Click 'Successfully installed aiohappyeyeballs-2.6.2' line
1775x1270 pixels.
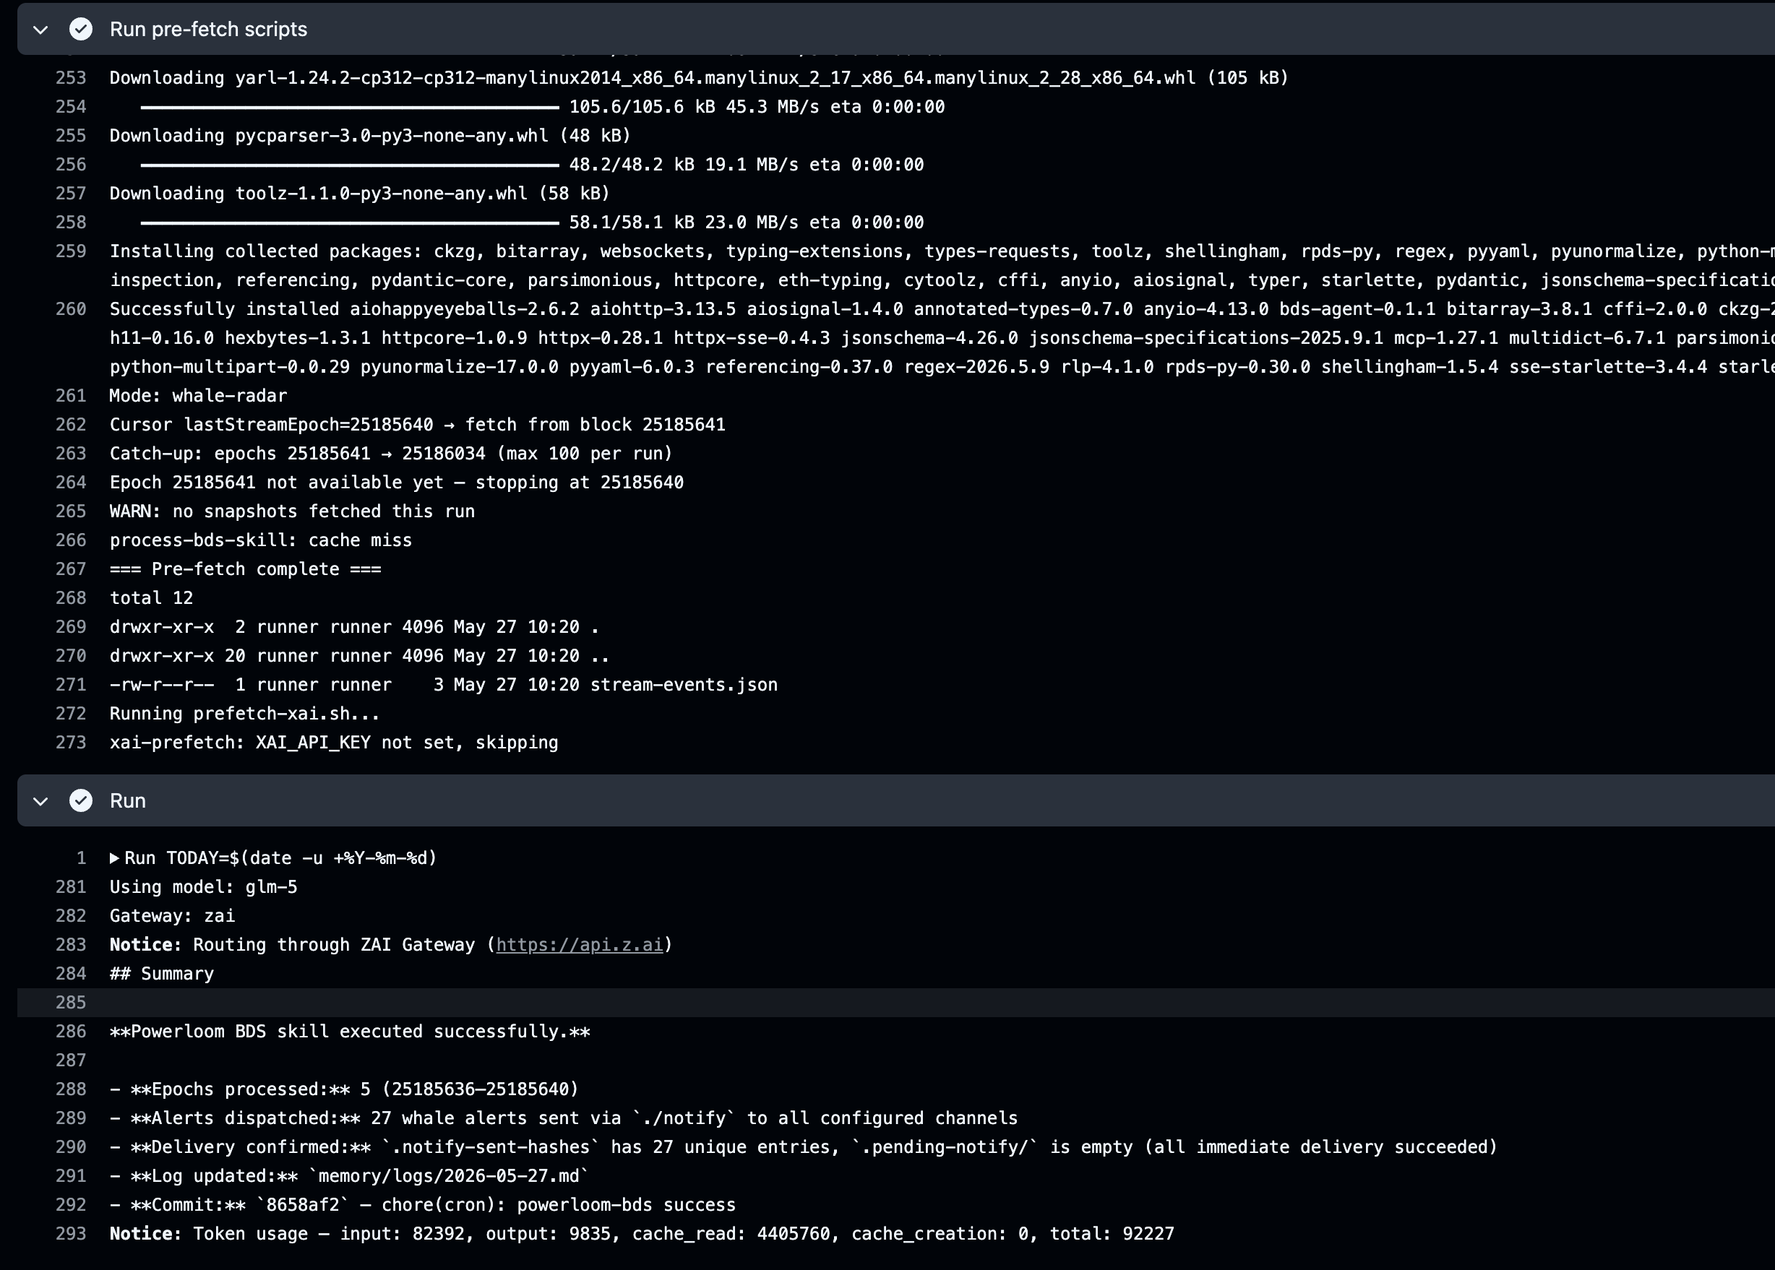click(942, 338)
